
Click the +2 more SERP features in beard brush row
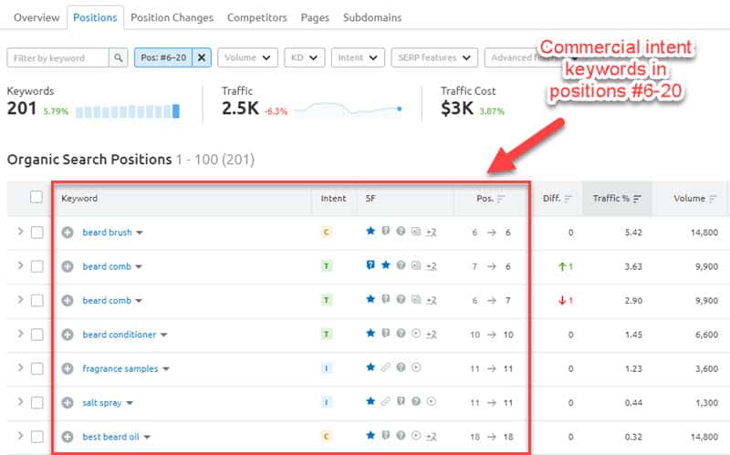tap(431, 232)
